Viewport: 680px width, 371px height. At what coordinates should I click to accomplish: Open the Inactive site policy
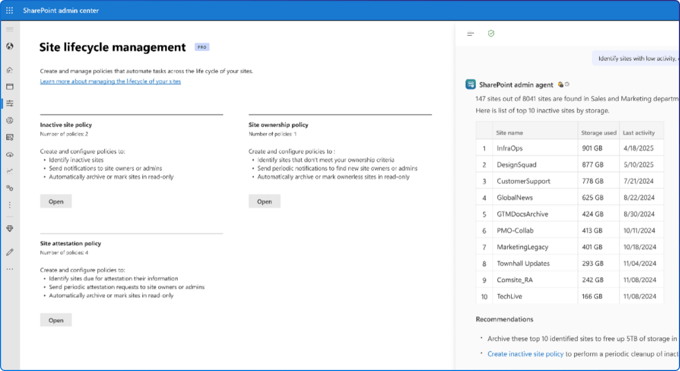(56, 201)
